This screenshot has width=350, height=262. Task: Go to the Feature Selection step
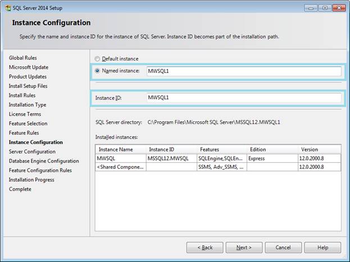coord(28,123)
